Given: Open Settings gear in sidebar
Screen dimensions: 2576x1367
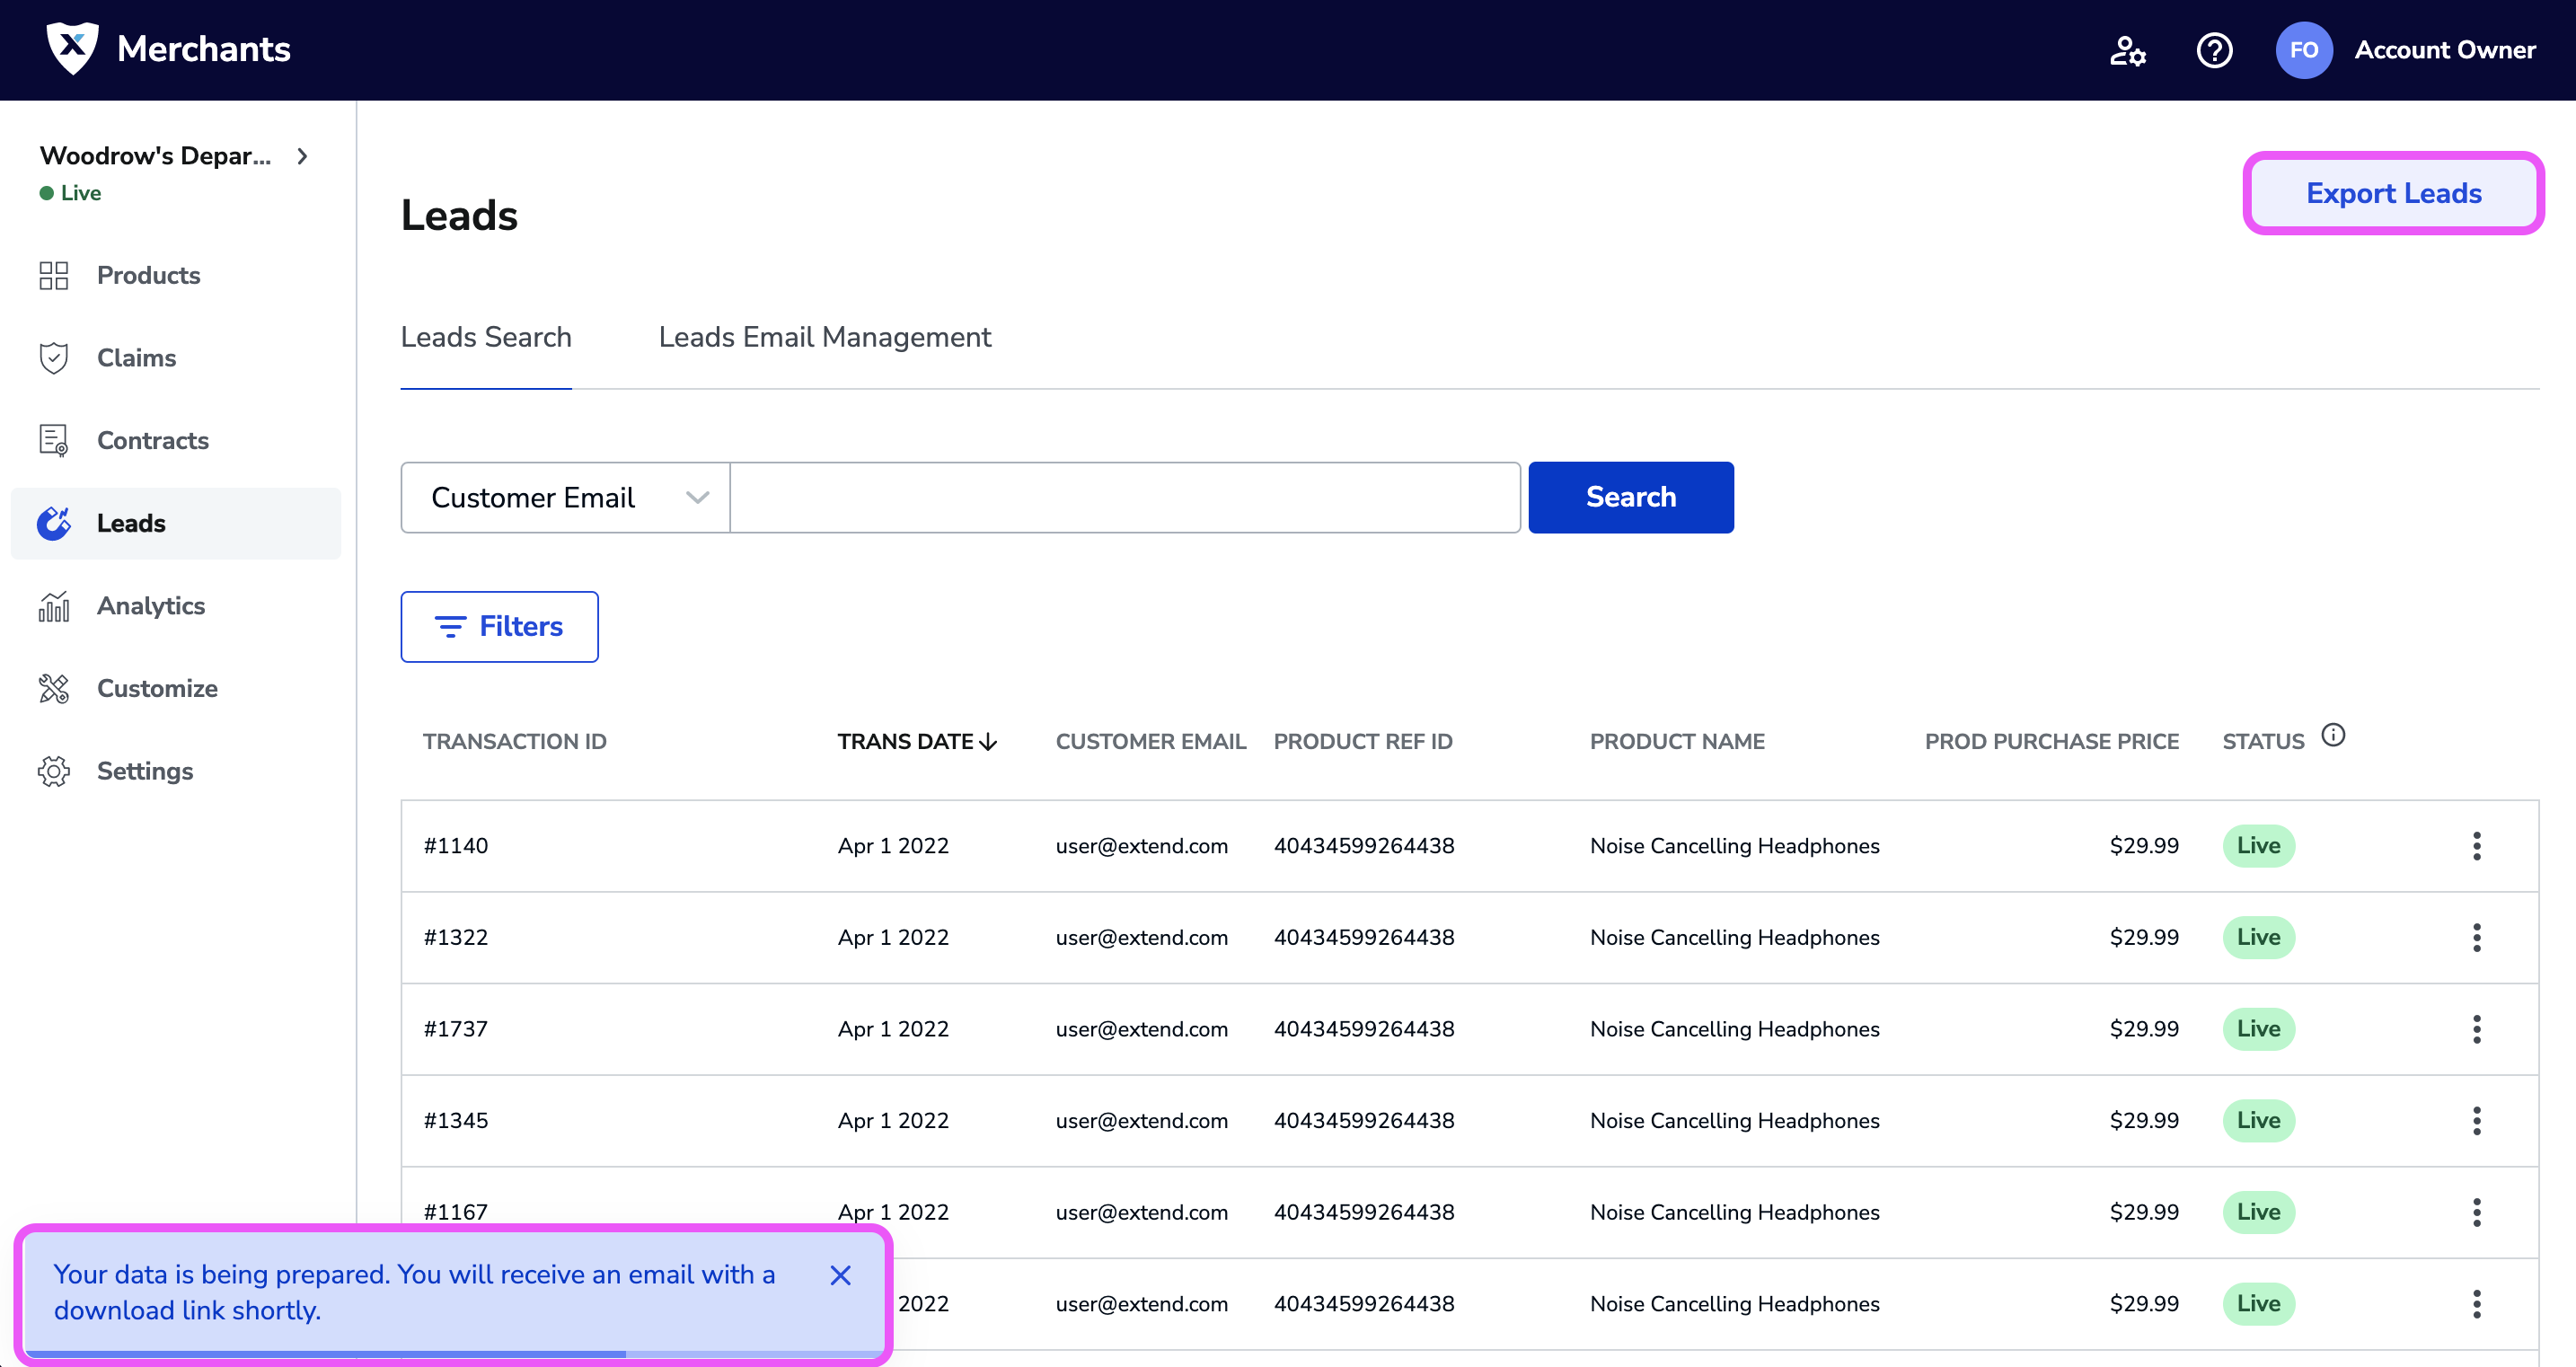Looking at the screenshot, I should [x=54, y=771].
